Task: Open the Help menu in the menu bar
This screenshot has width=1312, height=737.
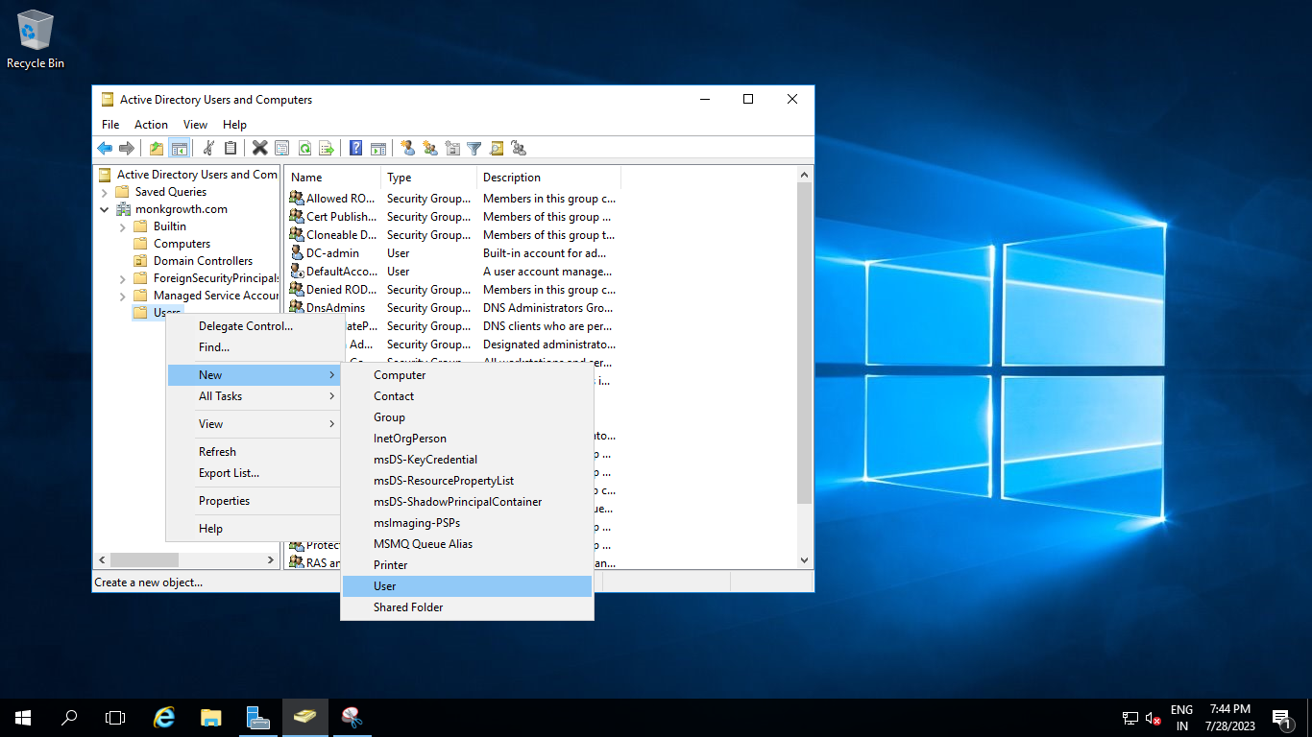Action: coord(234,125)
